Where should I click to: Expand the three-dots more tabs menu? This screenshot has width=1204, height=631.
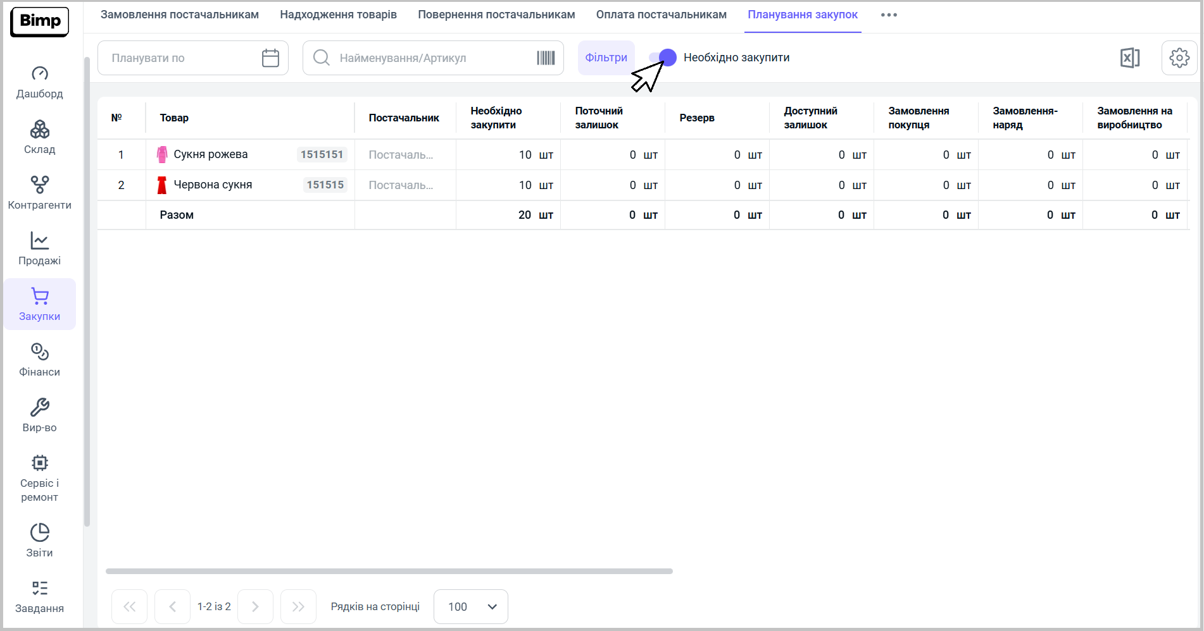pos(889,15)
